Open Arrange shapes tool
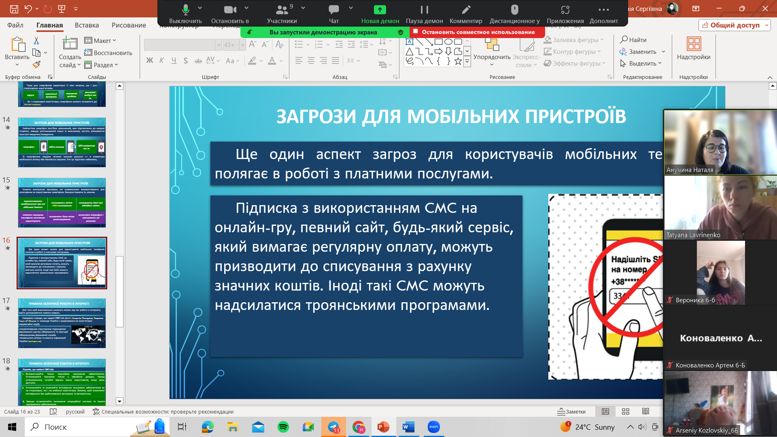The image size is (777, 437). point(492,52)
